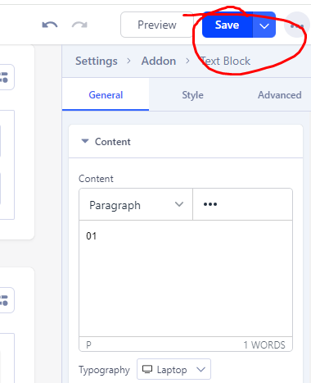Image resolution: width=311 pixels, height=383 pixels.
Task: Click the Preview button
Action: (x=157, y=25)
